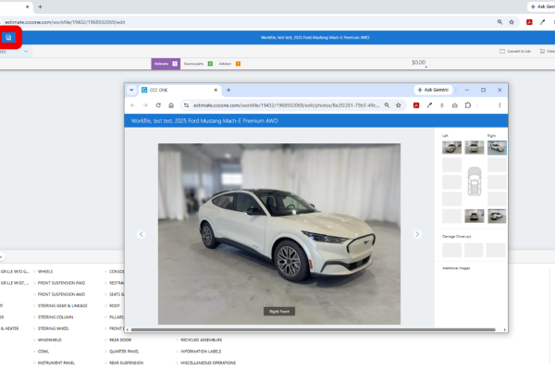Select STEERING WHEEL category

point(54,328)
